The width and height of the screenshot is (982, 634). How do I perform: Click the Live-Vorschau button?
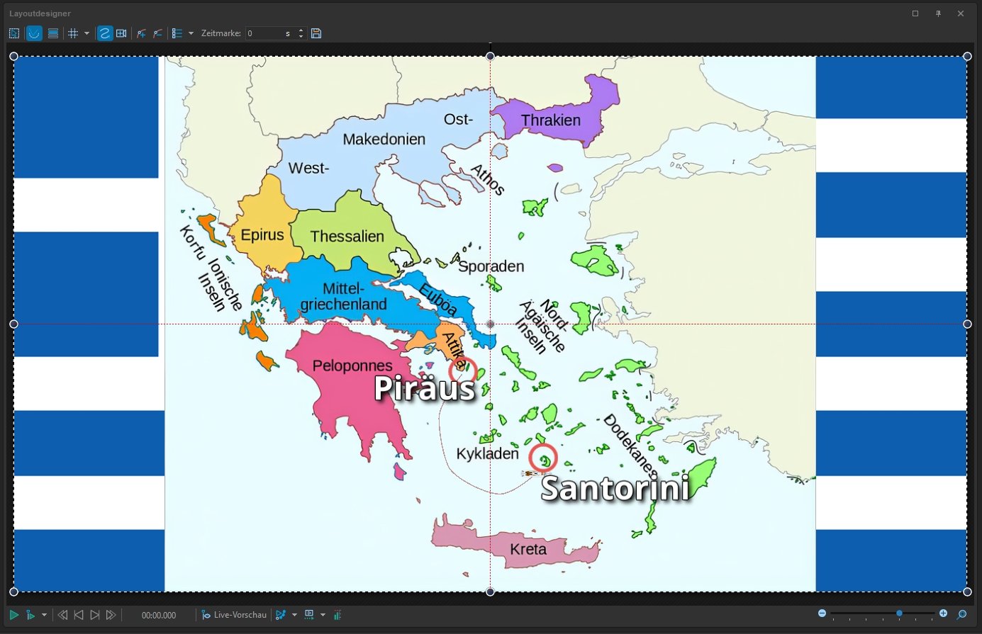234,615
